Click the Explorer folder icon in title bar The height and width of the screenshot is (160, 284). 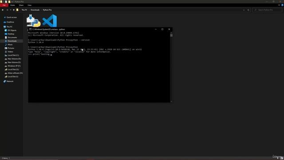[1, 2]
